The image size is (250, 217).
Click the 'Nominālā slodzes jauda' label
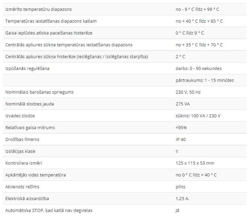[x=30, y=104]
